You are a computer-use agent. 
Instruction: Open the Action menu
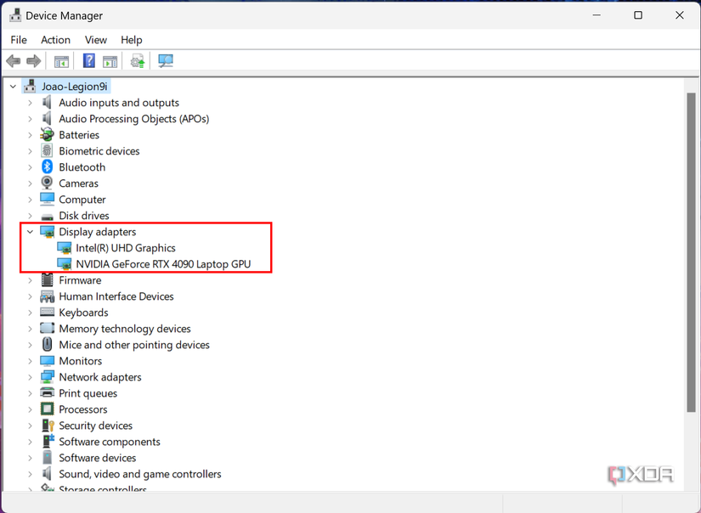pos(55,39)
